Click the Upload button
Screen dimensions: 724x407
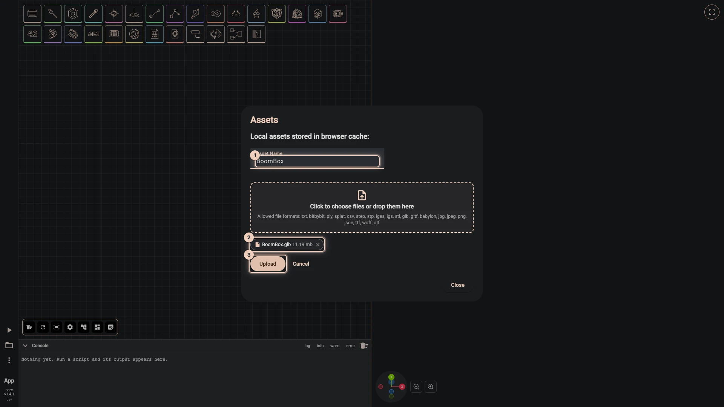268,264
